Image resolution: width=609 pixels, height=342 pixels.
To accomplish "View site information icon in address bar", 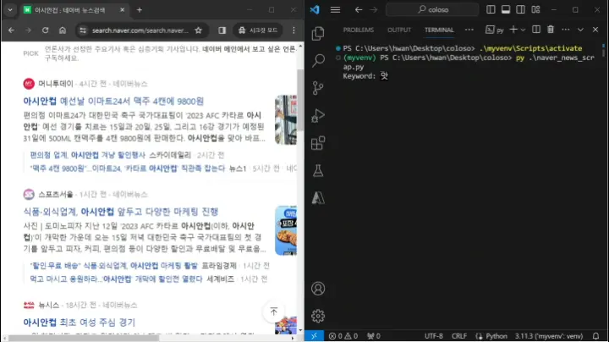I will [x=83, y=30].
